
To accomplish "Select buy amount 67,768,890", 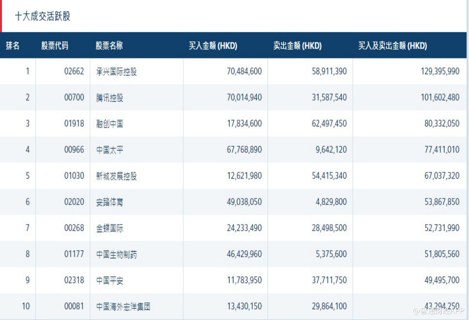I will [244, 150].
